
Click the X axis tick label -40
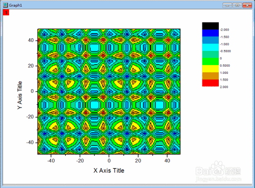(x=51, y=160)
